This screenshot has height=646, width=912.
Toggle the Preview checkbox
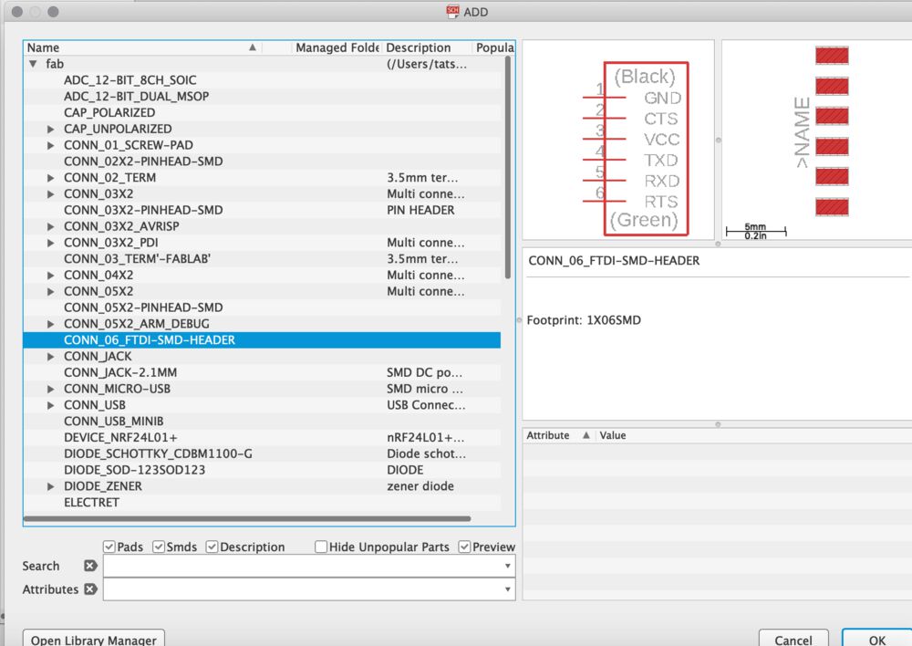464,547
